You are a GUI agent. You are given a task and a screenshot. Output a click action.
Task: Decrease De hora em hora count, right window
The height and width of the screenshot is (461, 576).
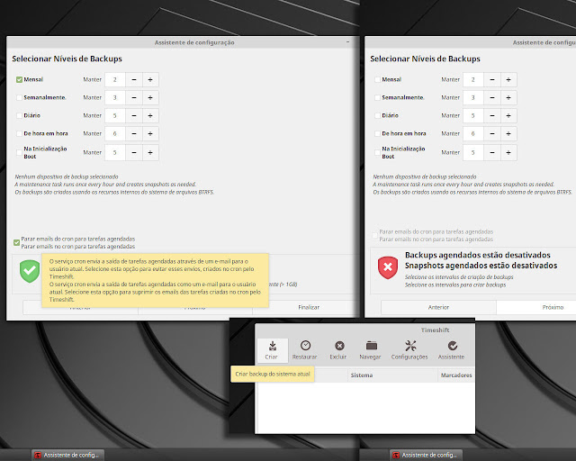[492, 133]
